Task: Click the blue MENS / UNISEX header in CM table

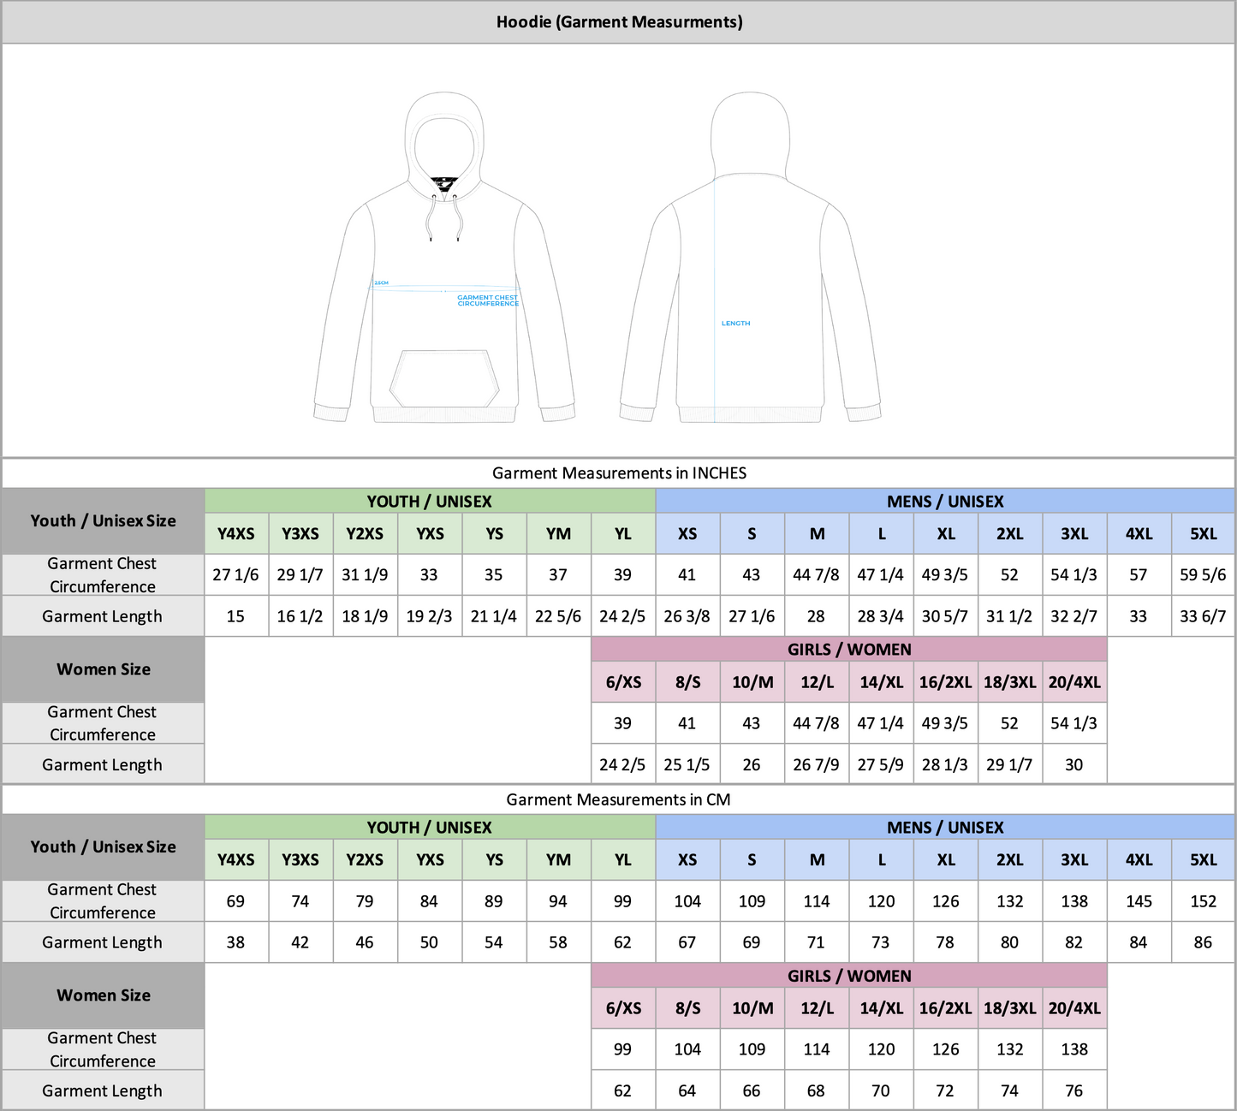Action: [x=944, y=828]
